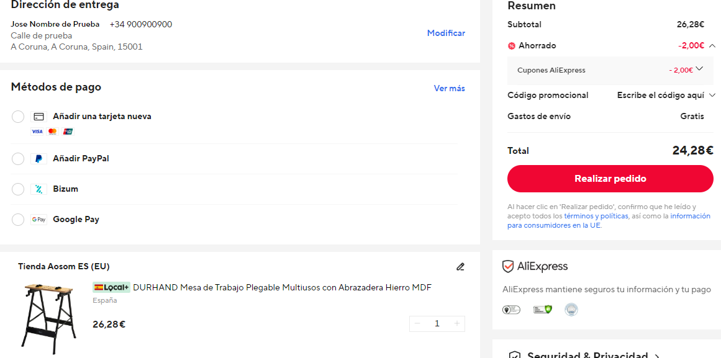Click the green shield certification badge
The height and width of the screenshot is (358, 721).
click(x=543, y=310)
